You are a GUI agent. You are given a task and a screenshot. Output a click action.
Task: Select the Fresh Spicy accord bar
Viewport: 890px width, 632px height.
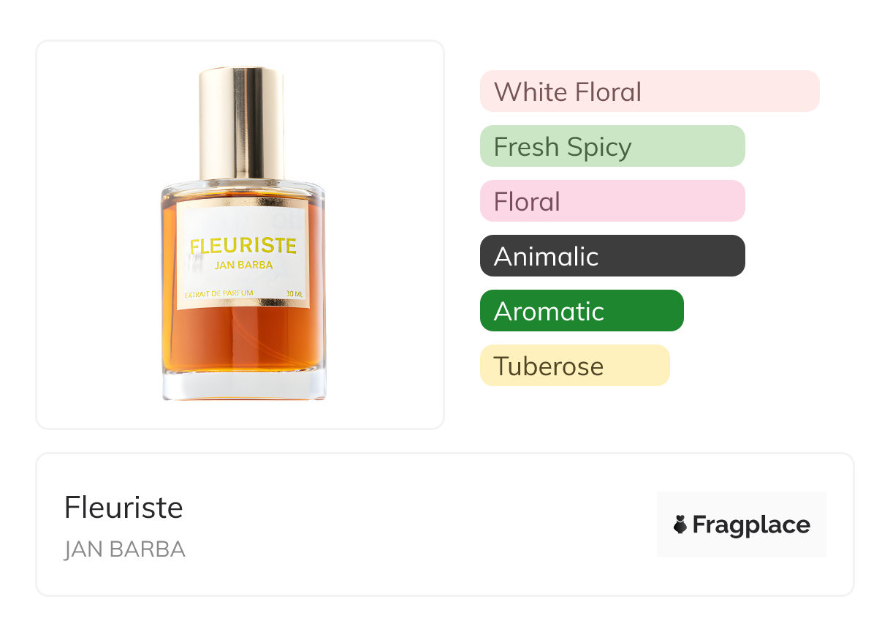[612, 146]
